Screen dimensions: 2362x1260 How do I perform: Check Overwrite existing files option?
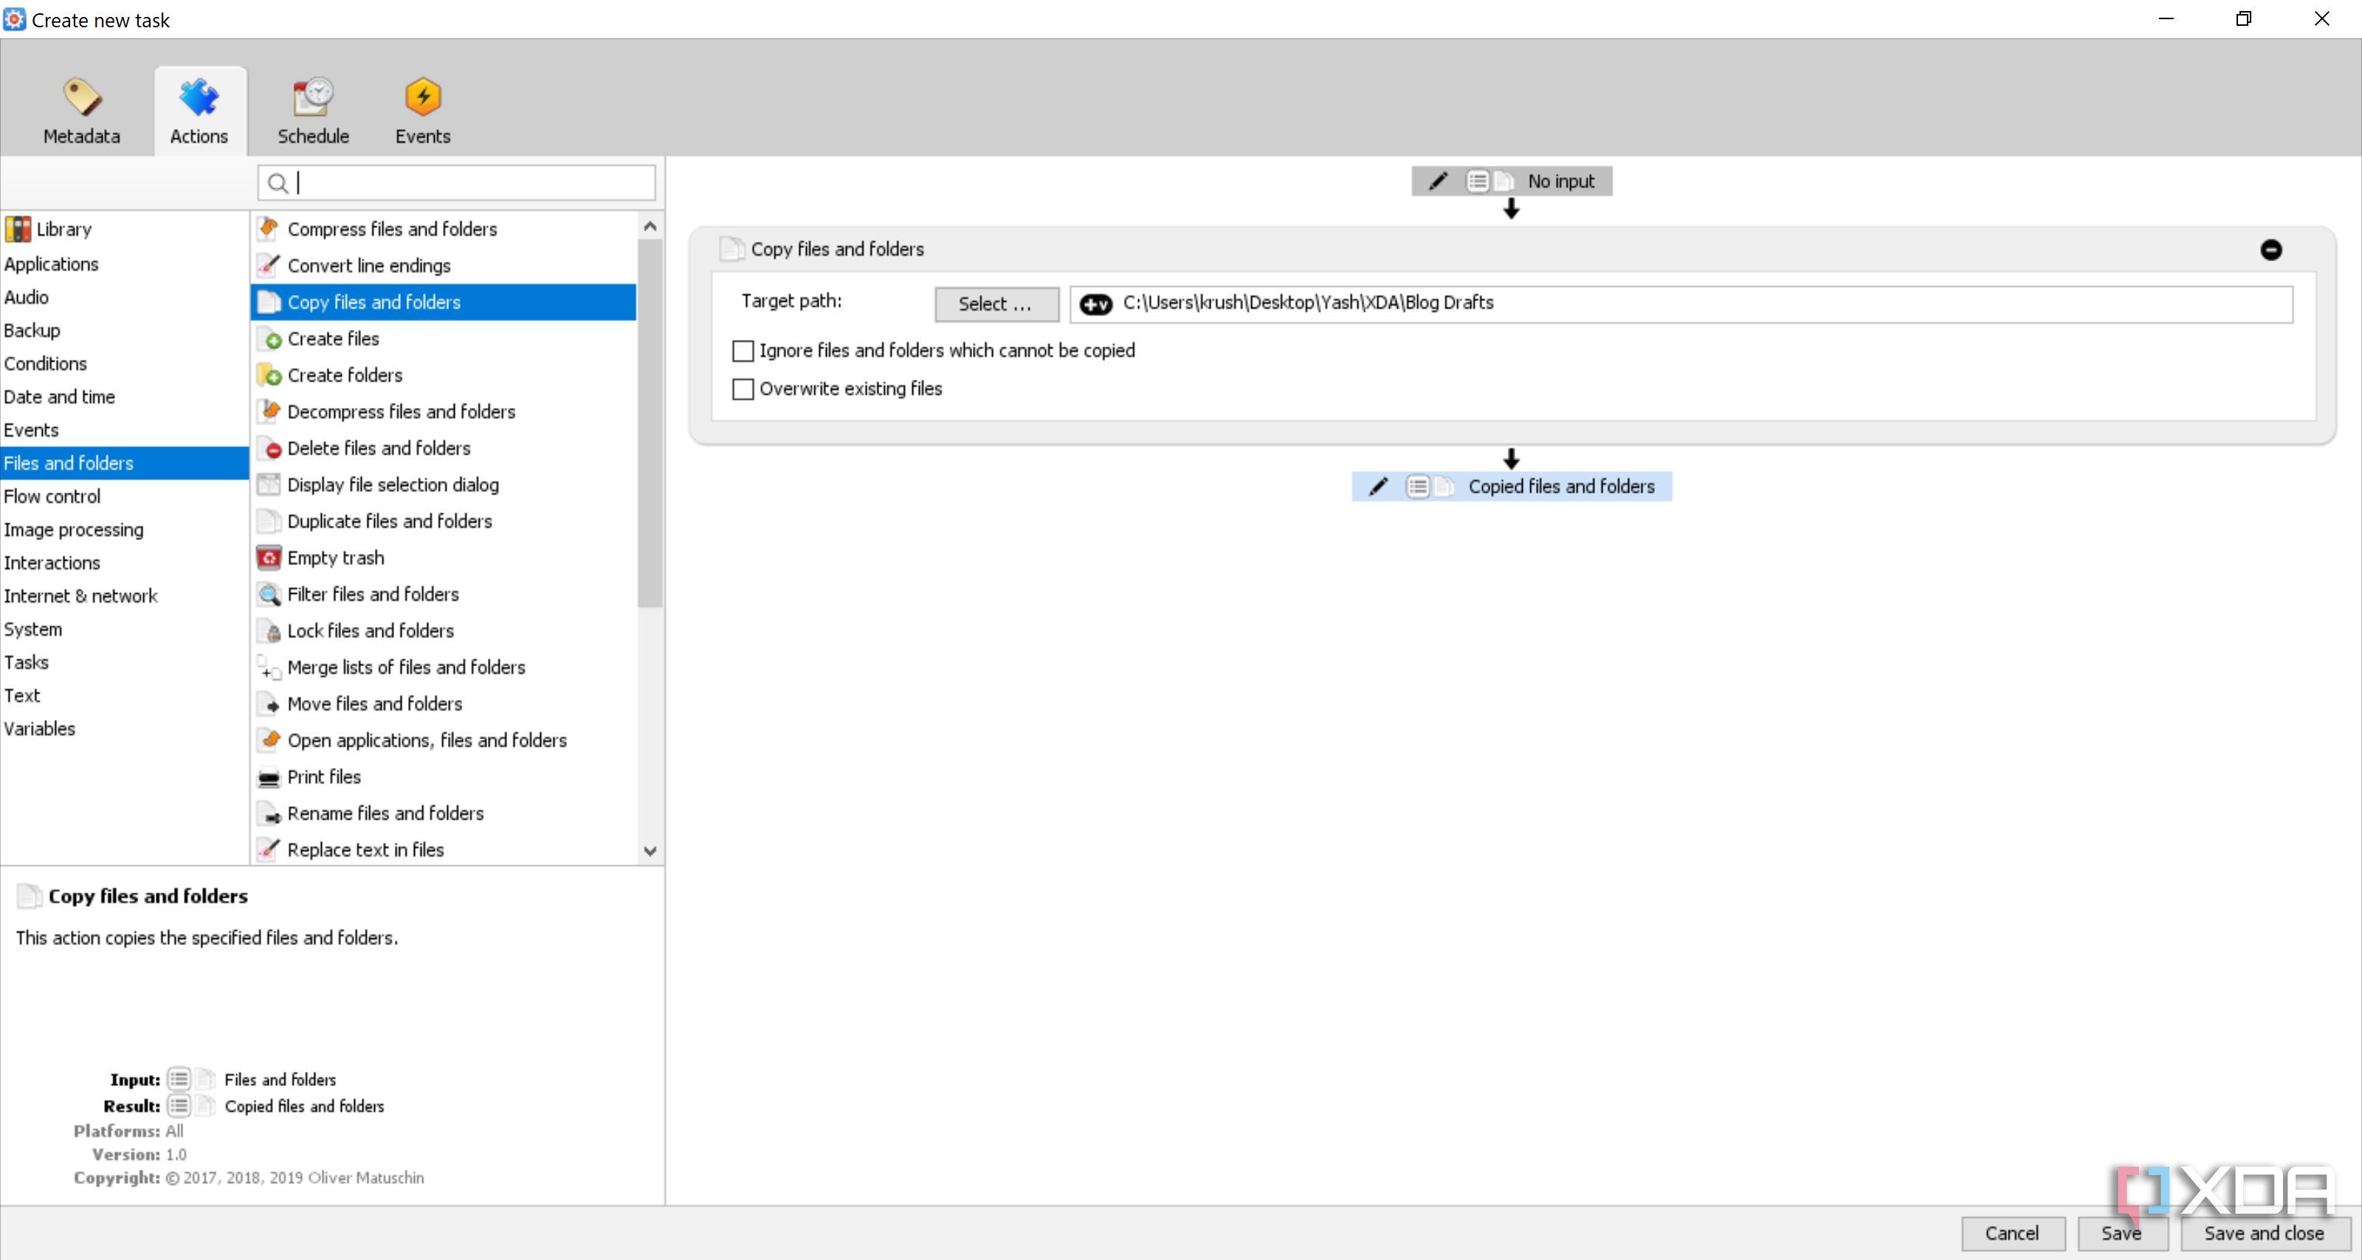pyautogui.click(x=743, y=390)
